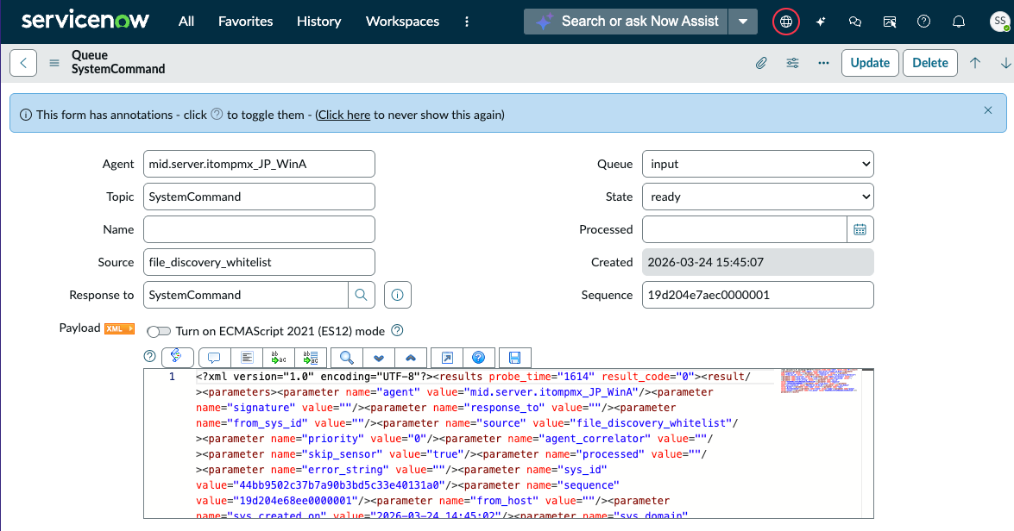Click the paperclip manage attachments icon

pos(761,63)
